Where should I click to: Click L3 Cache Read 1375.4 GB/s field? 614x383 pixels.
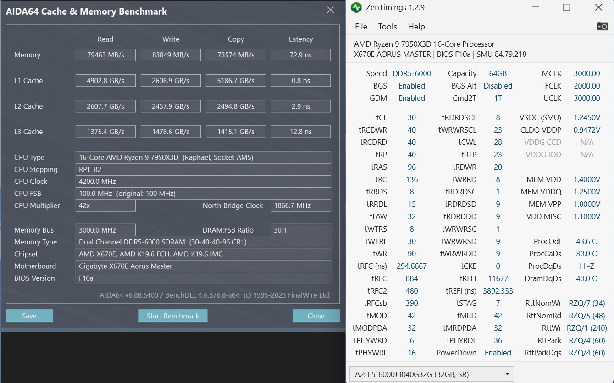(105, 132)
